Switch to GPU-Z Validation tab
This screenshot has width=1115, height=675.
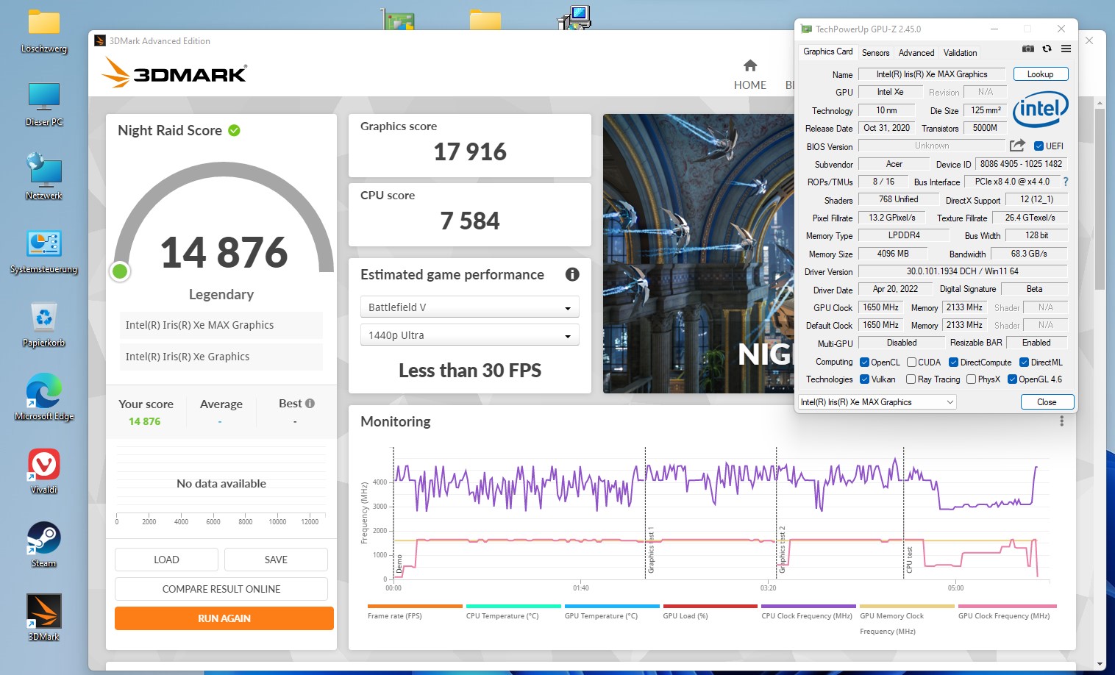960,53
